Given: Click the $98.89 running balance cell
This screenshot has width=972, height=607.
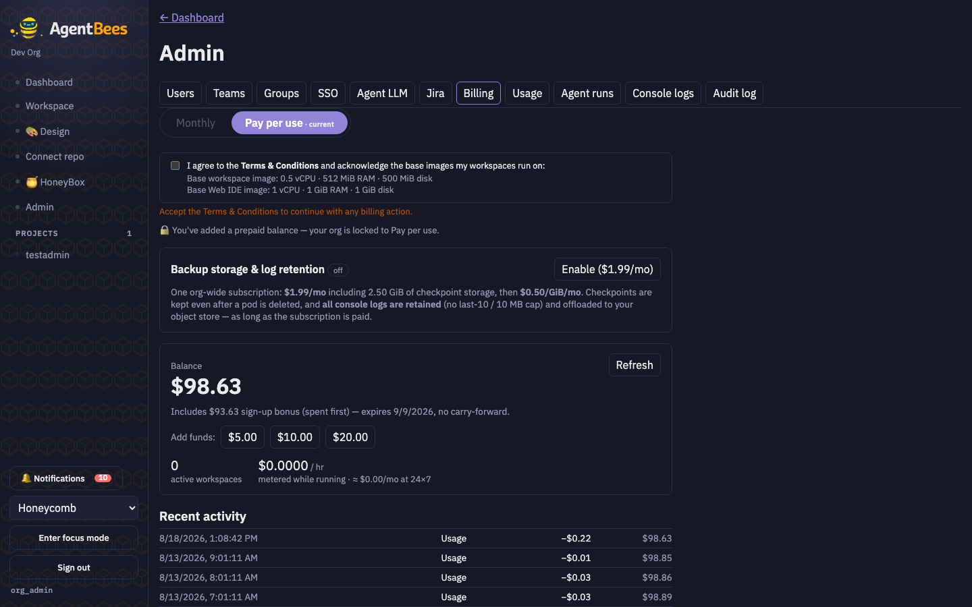Looking at the screenshot, I should point(657,597).
